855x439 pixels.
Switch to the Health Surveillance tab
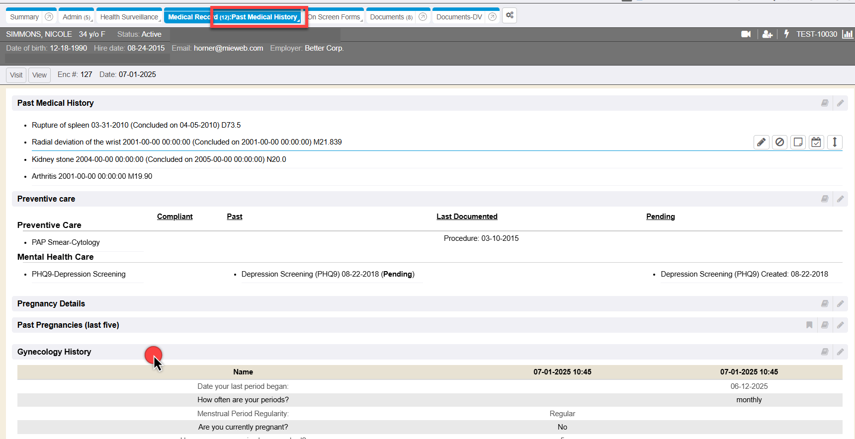[x=129, y=17]
